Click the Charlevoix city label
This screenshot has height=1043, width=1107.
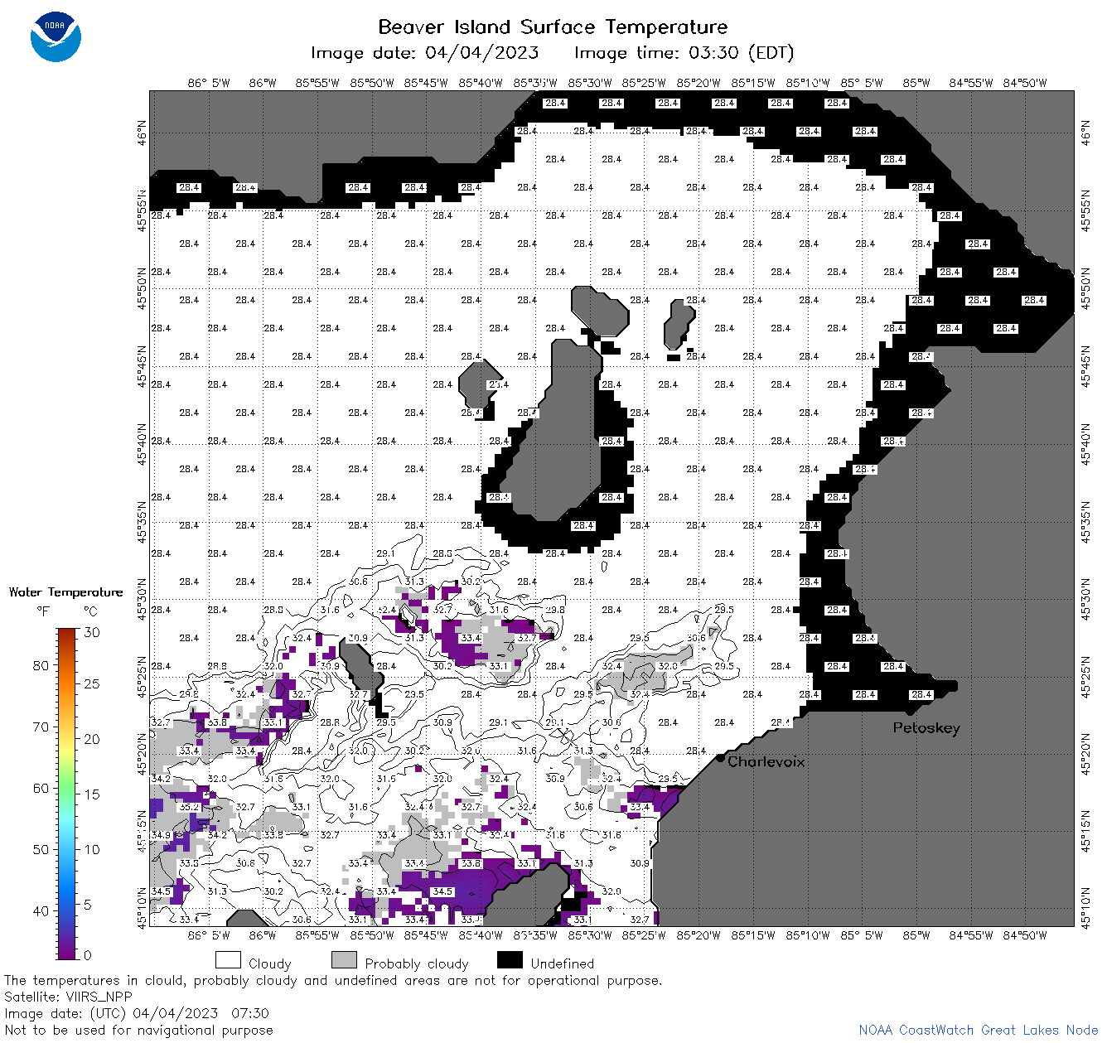pyautogui.click(x=766, y=761)
